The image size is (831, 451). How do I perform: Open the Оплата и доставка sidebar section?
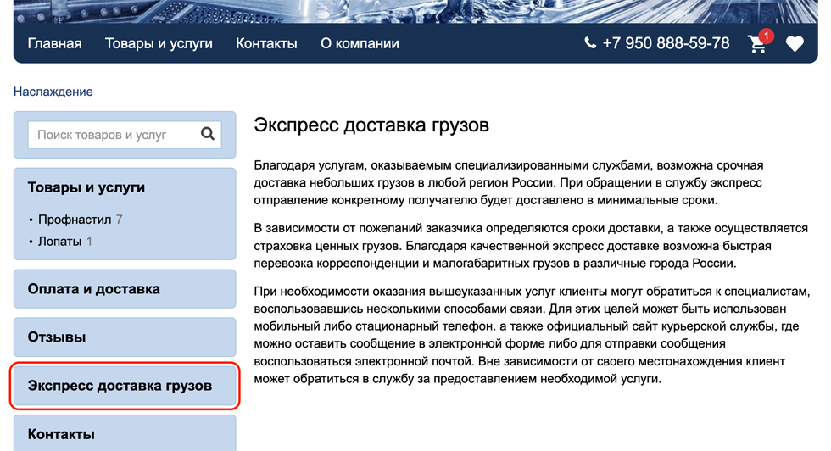pyautogui.click(x=125, y=289)
